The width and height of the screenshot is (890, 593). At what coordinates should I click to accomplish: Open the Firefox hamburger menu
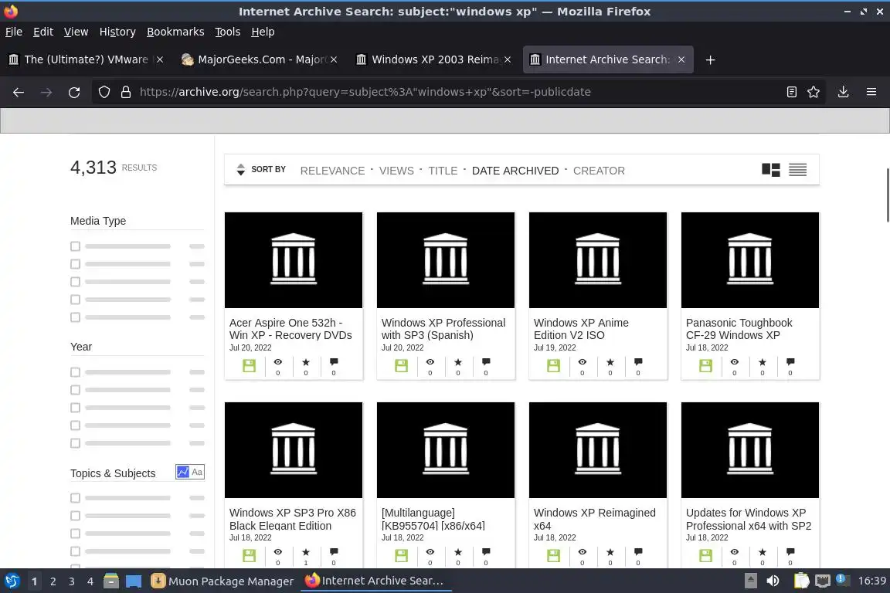(x=871, y=92)
